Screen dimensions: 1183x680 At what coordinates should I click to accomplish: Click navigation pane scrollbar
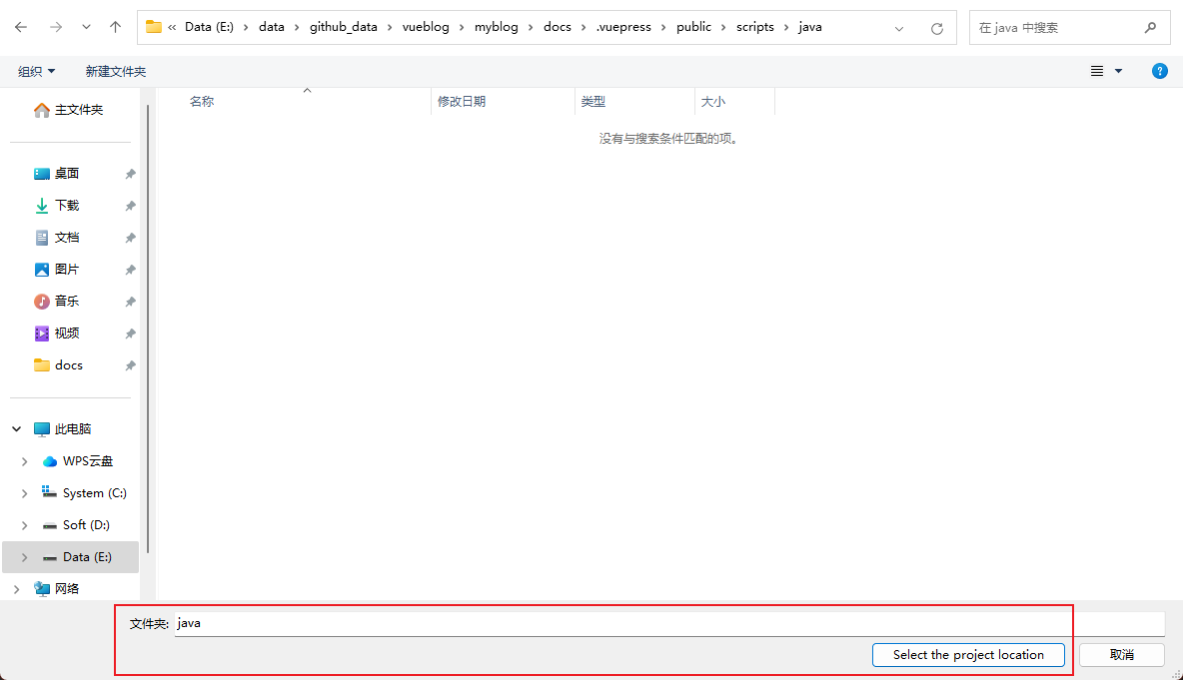pyautogui.click(x=148, y=329)
